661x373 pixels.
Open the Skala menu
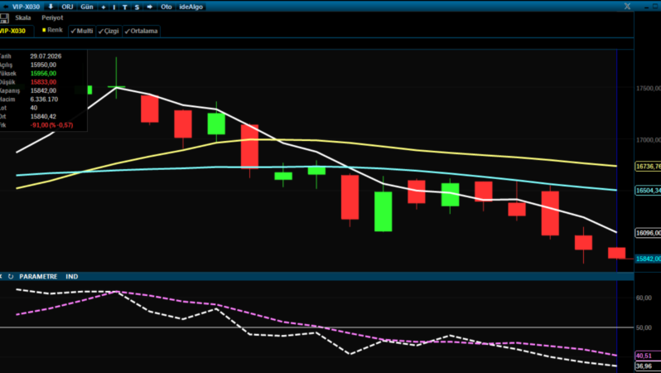pos(22,17)
